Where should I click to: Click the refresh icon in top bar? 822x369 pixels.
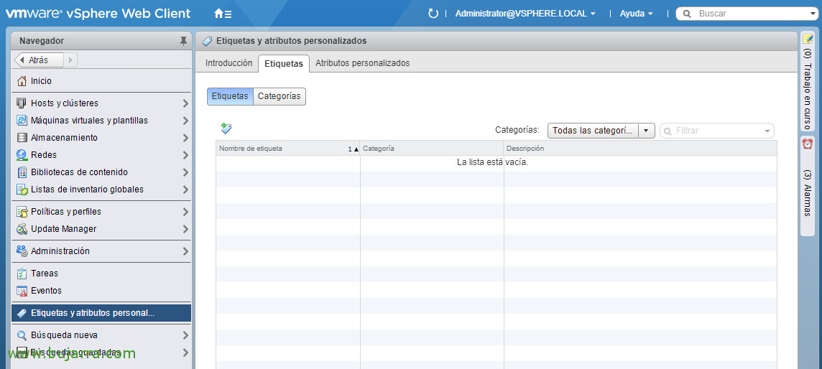pyautogui.click(x=433, y=14)
